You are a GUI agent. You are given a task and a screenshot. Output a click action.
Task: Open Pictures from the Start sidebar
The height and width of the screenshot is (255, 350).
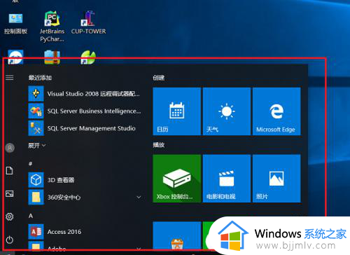point(10,193)
